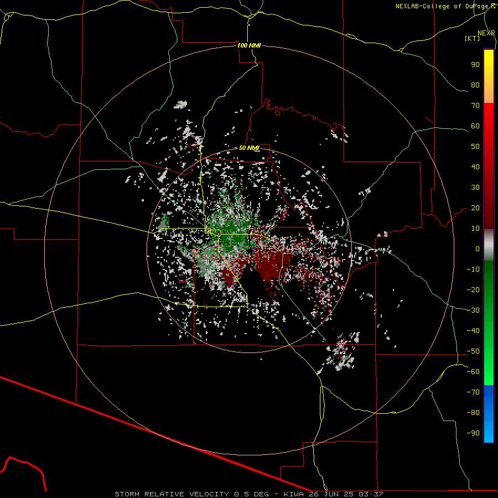Screen dimensions: 498x498
Task: Click the 03:37 timestamp in footer
Action: 371,494
